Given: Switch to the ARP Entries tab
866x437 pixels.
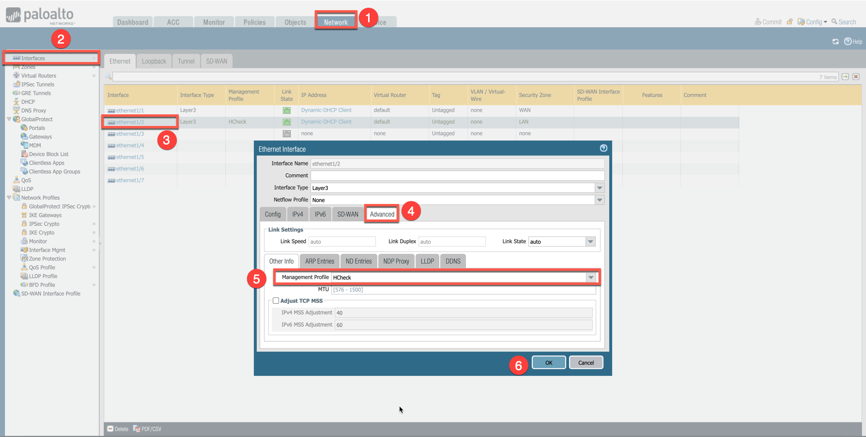Looking at the screenshot, I should tap(319, 261).
